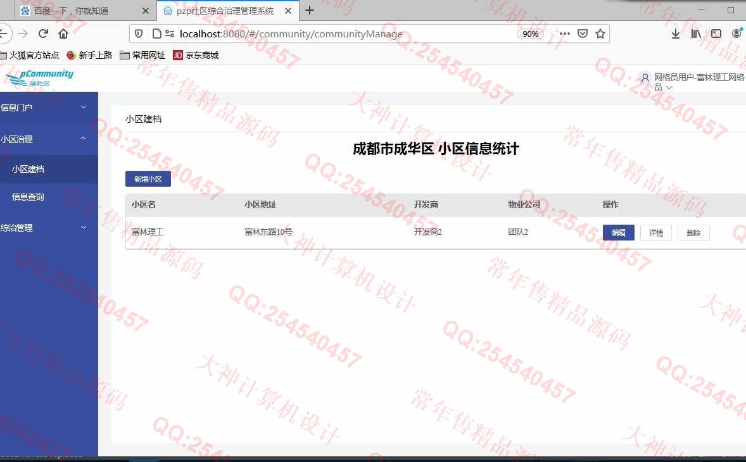
Task: Reload the current page
Action: (43, 34)
